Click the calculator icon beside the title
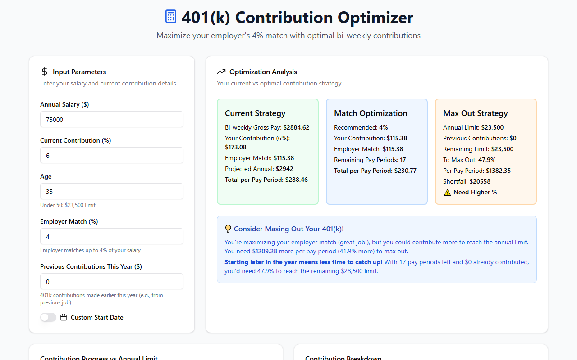 [x=171, y=17]
